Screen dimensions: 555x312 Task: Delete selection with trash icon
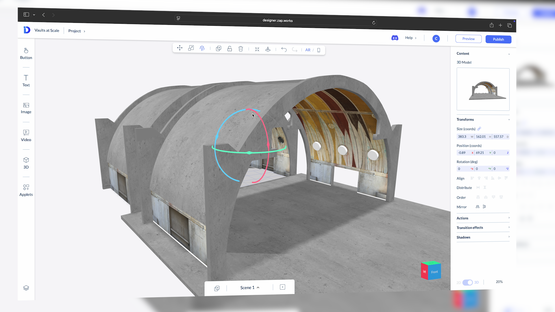click(x=240, y=49)
